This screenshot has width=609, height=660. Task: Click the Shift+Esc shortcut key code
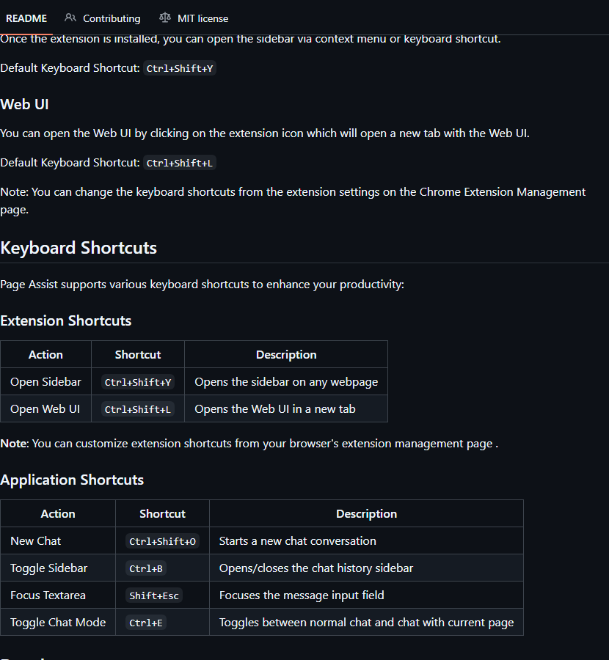pyautogui.click(x=153, y=595)
